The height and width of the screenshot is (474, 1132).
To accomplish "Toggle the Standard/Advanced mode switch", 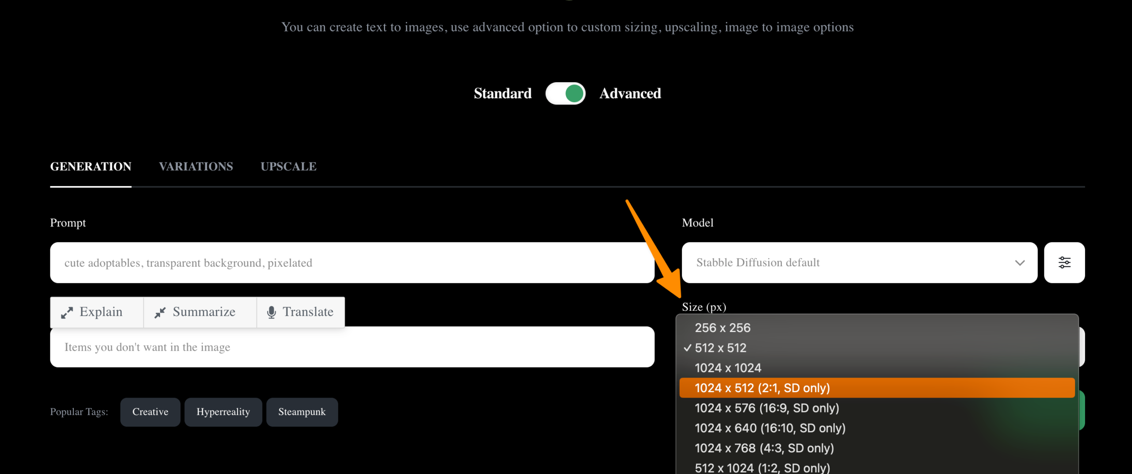I will [x=565, y=93].
